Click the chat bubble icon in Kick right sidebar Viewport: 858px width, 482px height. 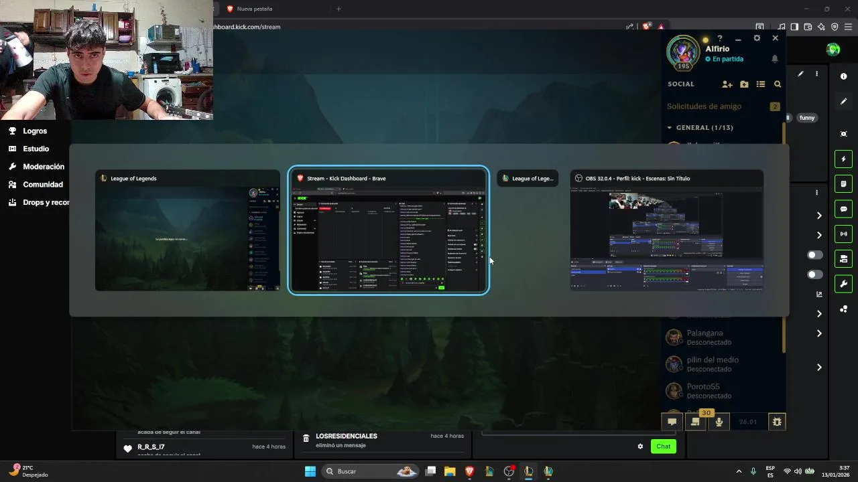[844, 209]
